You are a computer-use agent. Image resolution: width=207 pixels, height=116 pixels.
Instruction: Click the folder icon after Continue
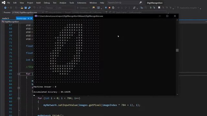(x=93, y=8)
